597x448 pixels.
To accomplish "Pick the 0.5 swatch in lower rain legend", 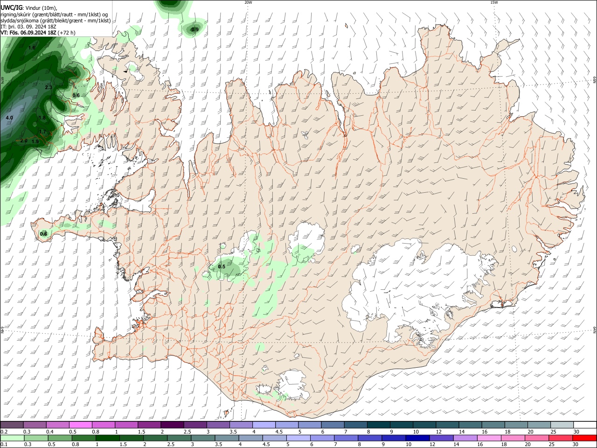I will (60, 438).
